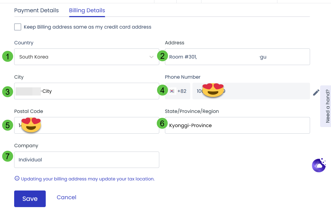Click the Company field showing Individual
Image resolution: width=331 pixels, height=209 pixels.
[x=87, y=160]
